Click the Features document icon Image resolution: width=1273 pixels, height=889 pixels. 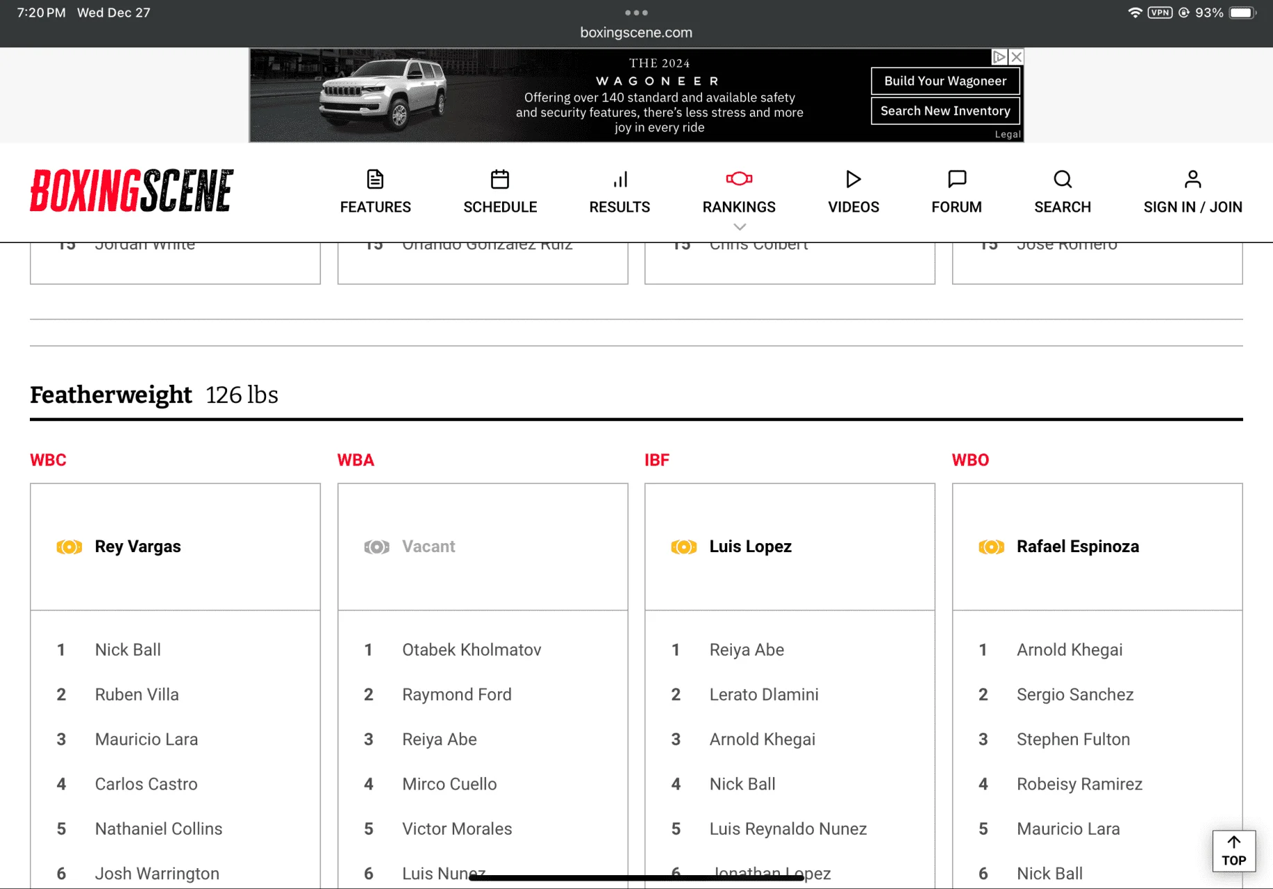pyautogui.click(x=375, y=179)
